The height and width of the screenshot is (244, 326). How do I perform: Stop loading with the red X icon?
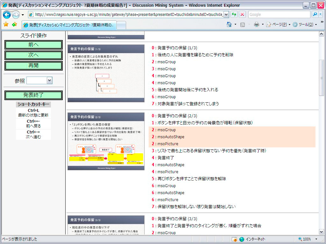coord(242,15)
